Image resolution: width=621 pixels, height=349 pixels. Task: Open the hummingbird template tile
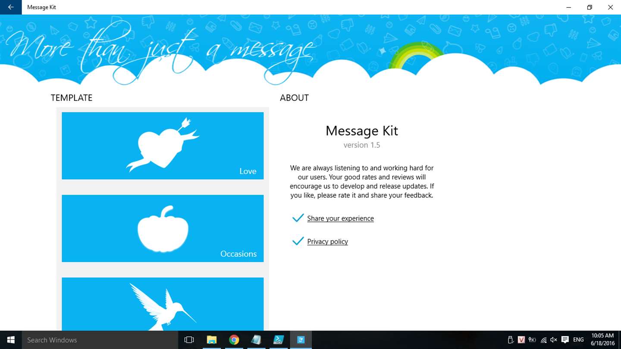pyautogui.click(x=163, y=304)
